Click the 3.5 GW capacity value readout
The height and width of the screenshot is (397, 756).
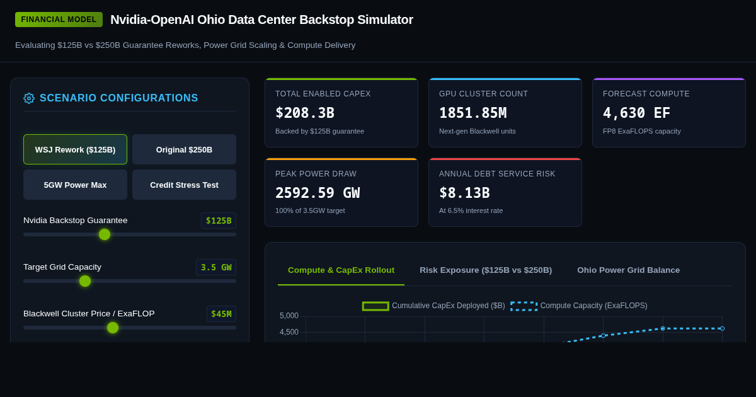click(x=216, y=267)
